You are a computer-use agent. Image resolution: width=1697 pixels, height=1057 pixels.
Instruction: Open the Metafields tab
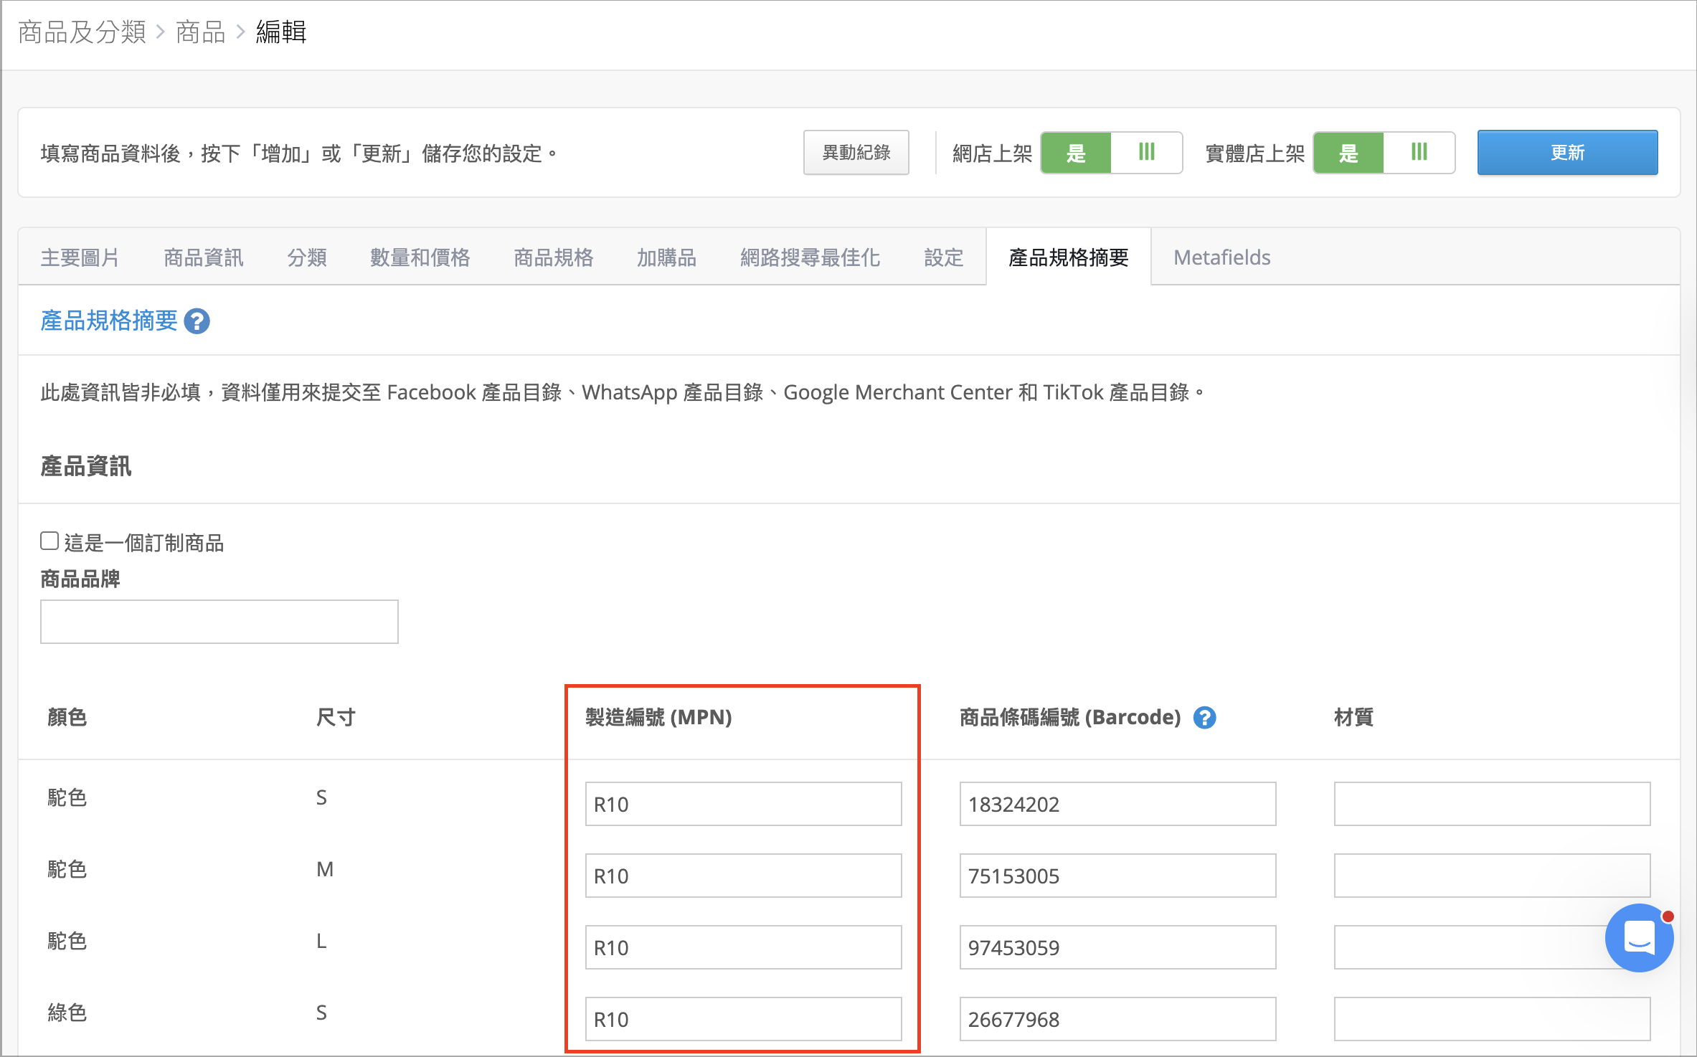pos(1222,257)
